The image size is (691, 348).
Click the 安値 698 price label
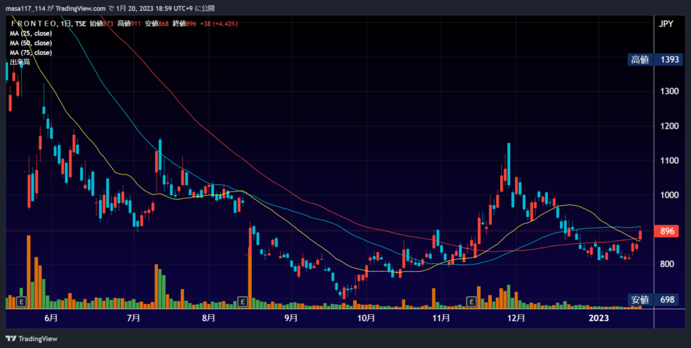pos(655,299)
